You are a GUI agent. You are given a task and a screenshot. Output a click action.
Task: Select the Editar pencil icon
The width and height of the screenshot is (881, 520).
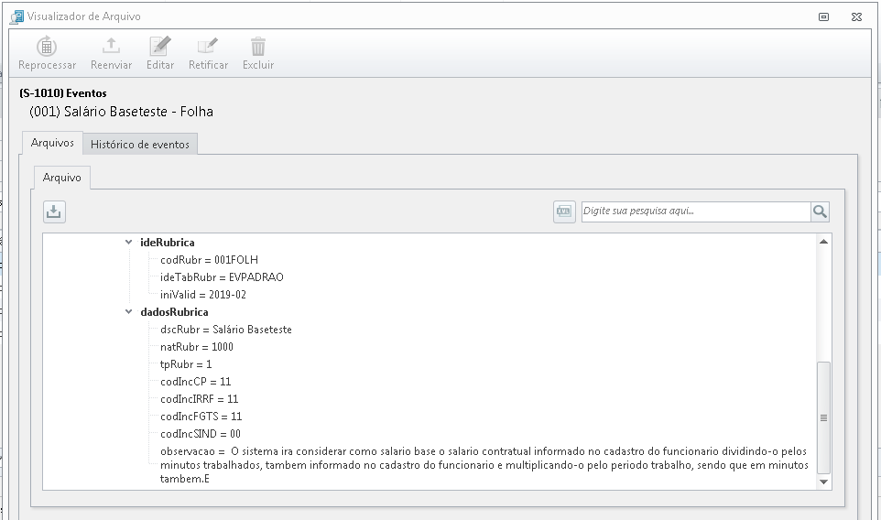(x=160, y=46)
